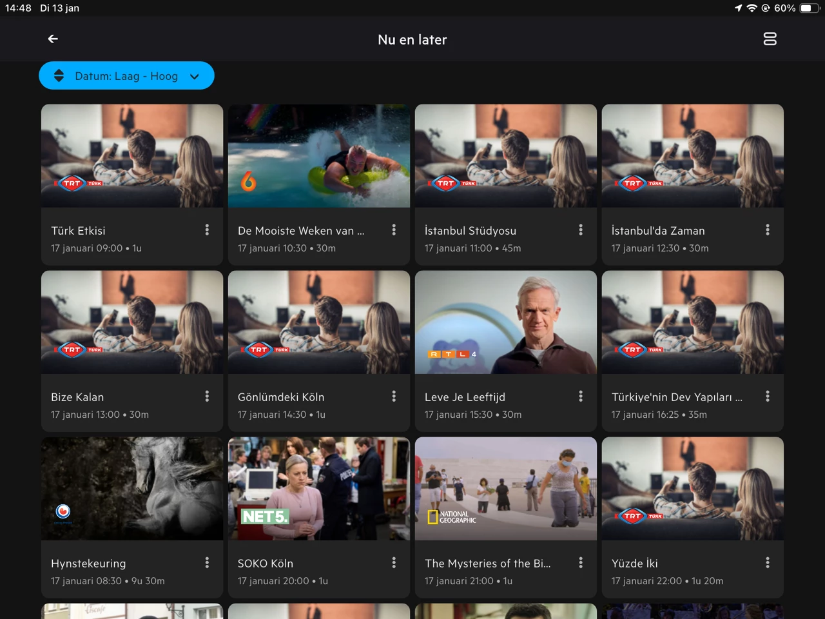Select the Bize Kalan program title
The height and width of the screenshot is (619, 825).
pyautogui.click(x=77, y=397)
